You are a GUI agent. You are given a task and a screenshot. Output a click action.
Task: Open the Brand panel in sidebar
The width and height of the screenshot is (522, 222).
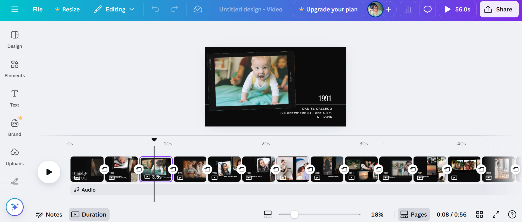15,127
